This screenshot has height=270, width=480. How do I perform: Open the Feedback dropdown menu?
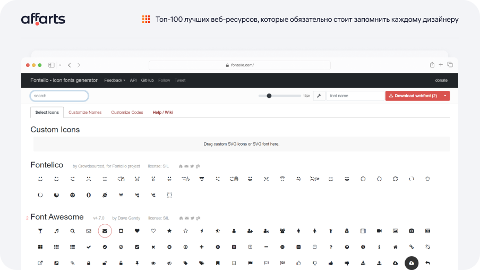(115, 80)
